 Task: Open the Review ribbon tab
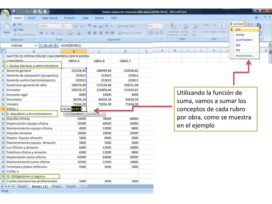point(99,18)
